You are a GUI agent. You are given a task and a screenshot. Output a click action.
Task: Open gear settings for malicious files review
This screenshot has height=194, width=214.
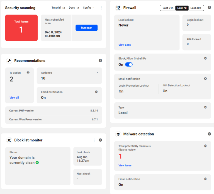[205, 146]
